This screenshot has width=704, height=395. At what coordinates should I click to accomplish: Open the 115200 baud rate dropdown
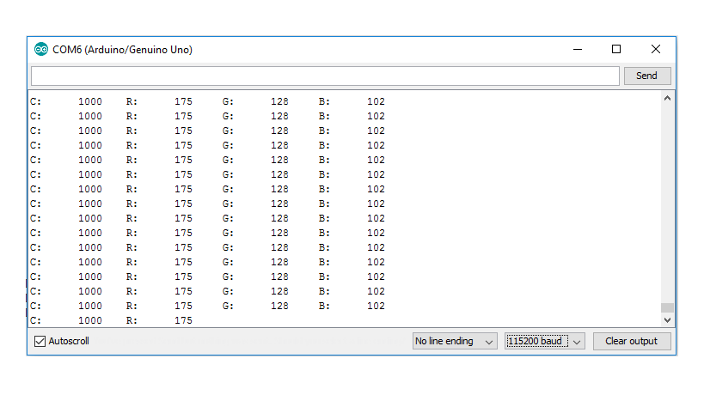544,341
